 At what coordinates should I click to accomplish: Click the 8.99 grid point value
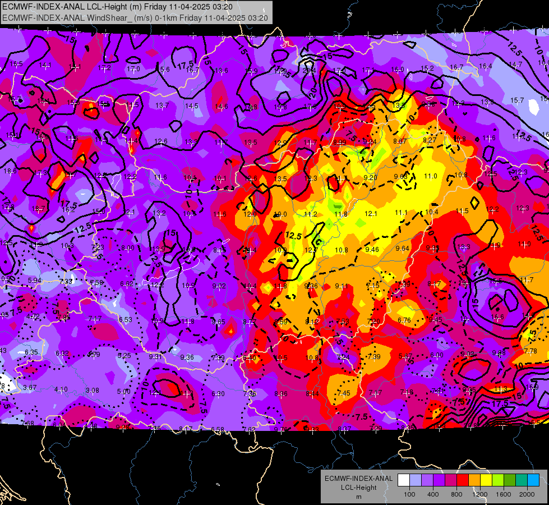340,142
